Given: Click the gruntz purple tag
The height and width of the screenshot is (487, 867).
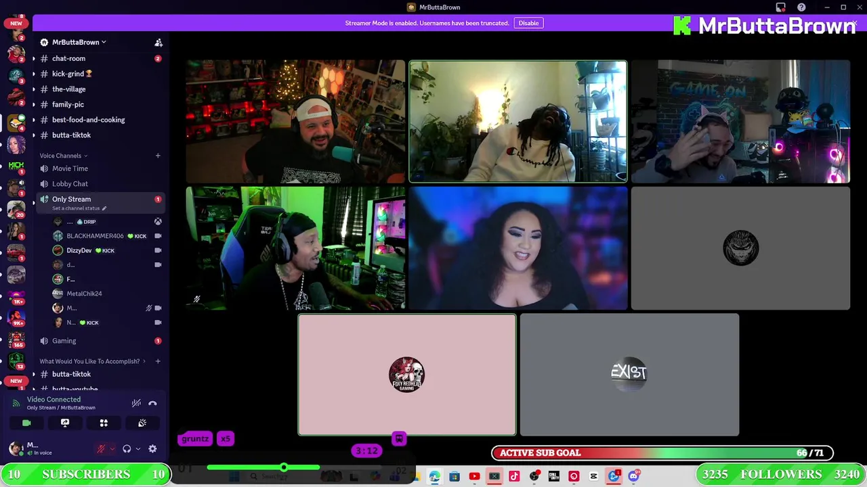Looking at the screenshot, I should [195, 439].
